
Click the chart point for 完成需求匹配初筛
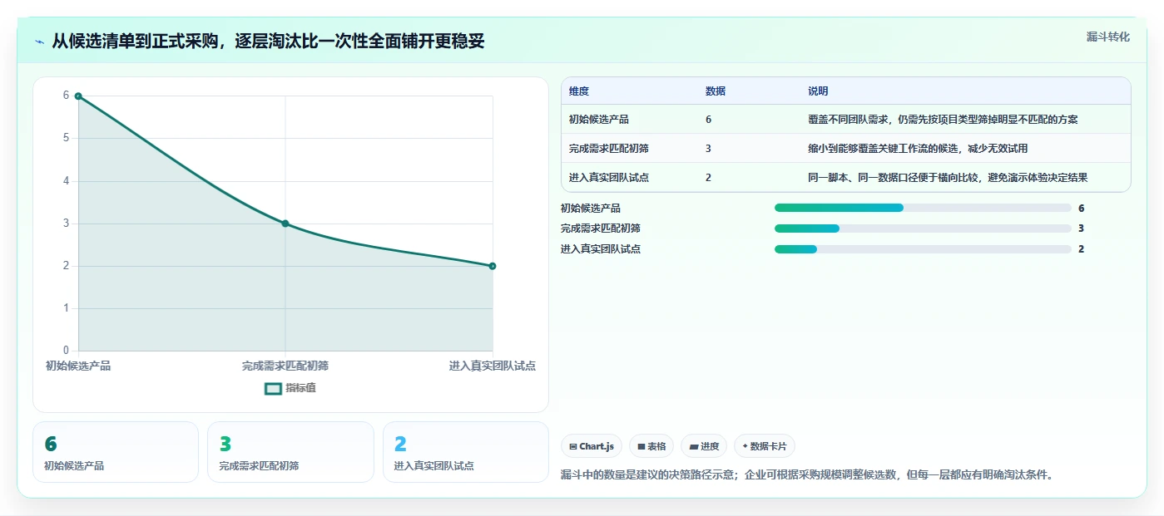(x=285, y=224)
